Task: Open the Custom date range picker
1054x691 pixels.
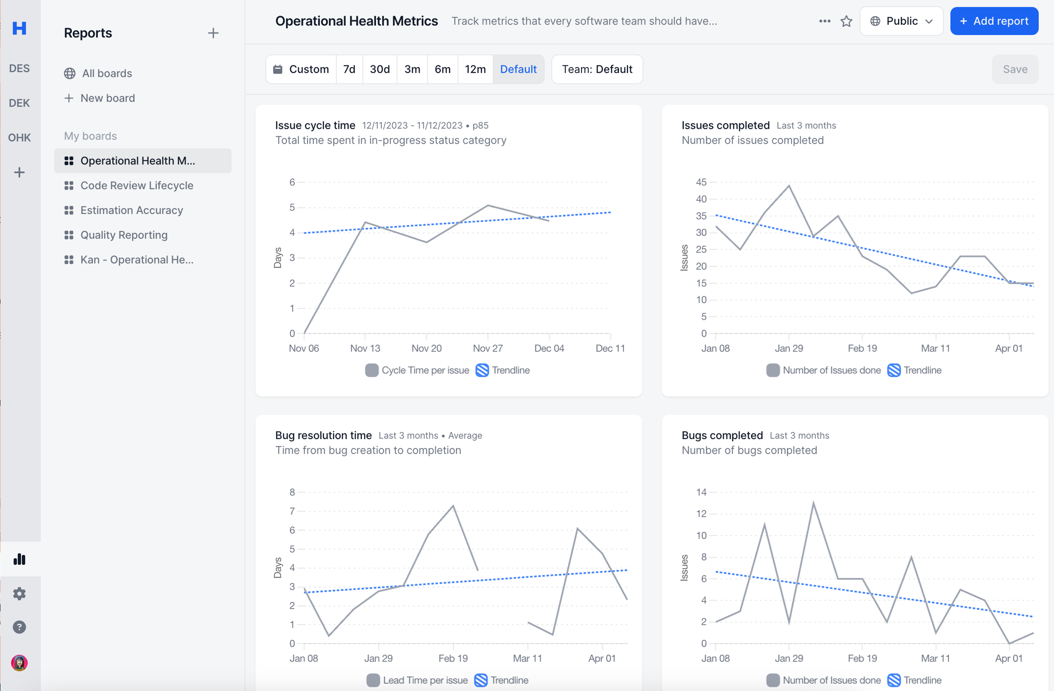Action: (301, 69)
